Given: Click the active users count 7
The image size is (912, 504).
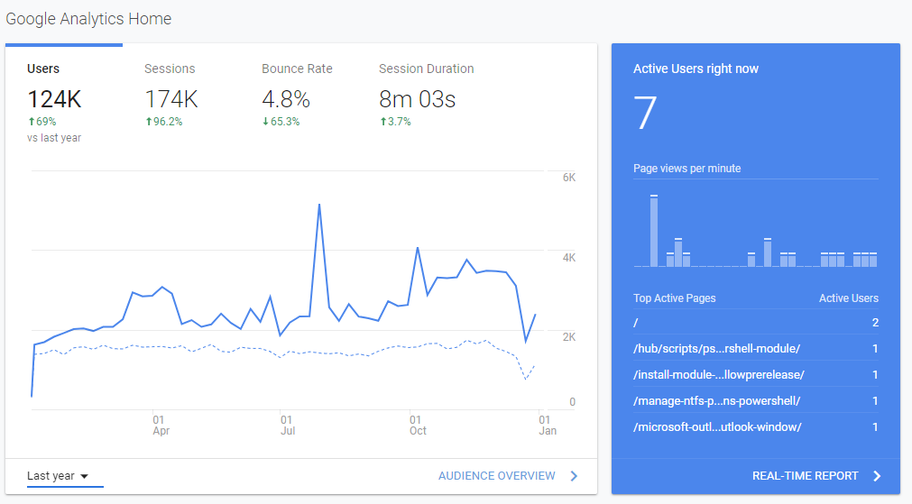Looking at the screenshot, I should click(646, 114).
